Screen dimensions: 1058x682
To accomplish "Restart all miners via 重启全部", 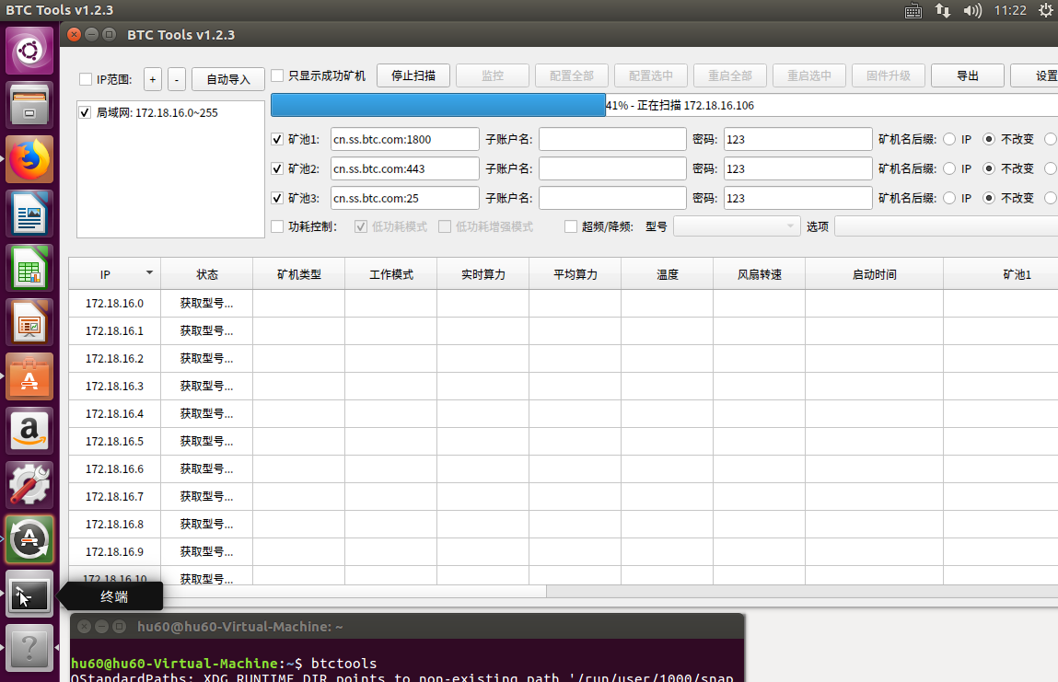I will [729, 75].
